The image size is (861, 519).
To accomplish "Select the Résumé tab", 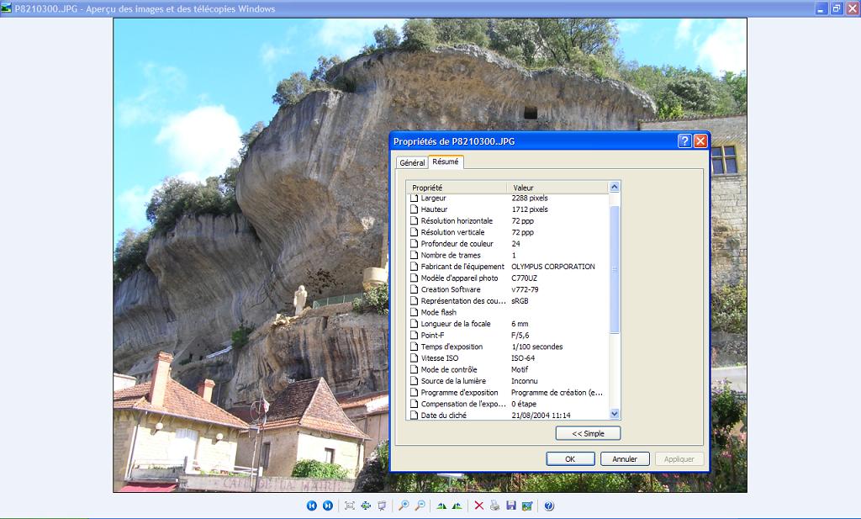I will pos(446,162).
